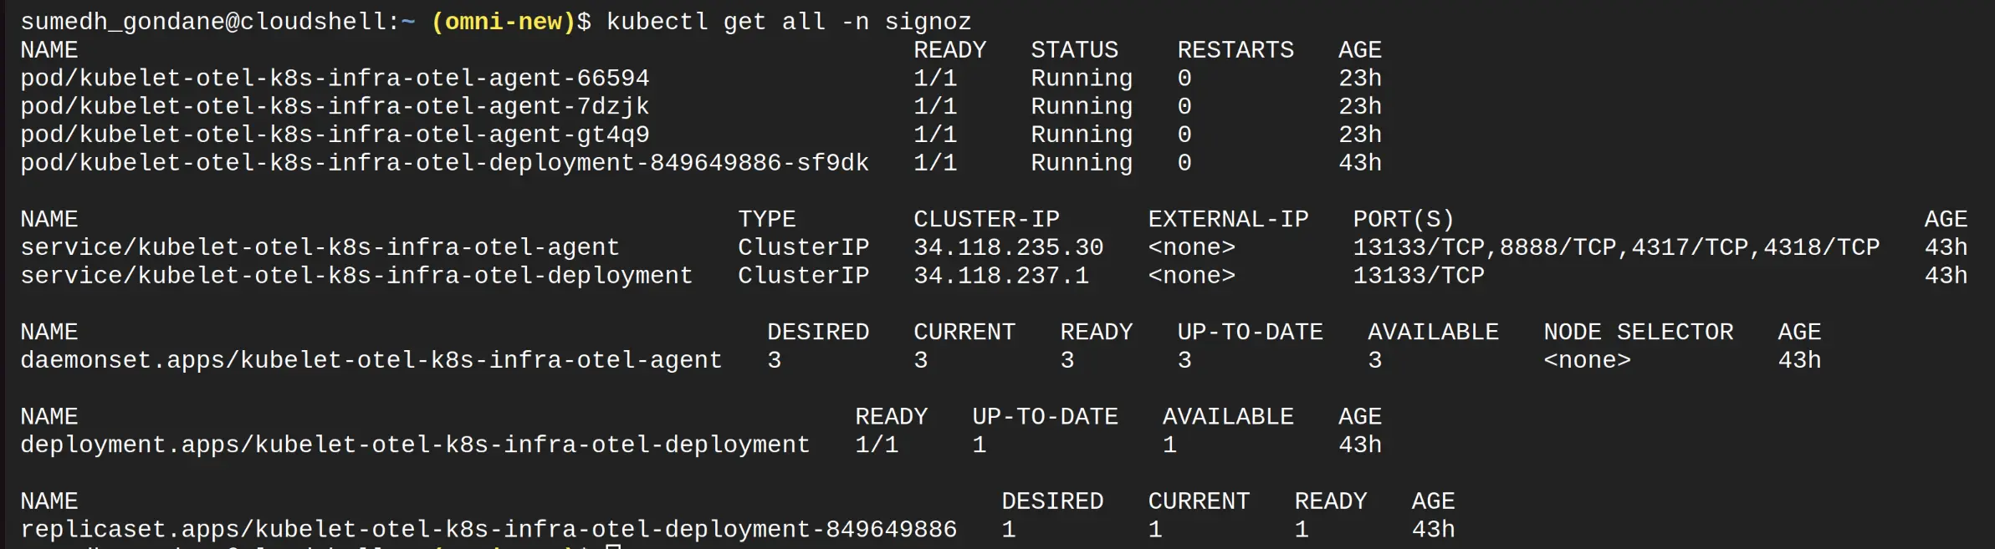This screenshot has width=1995, height=549.
Task: Click the daemonset 'UP-TO-DATE' column header
Action: tap(1250, 333)
